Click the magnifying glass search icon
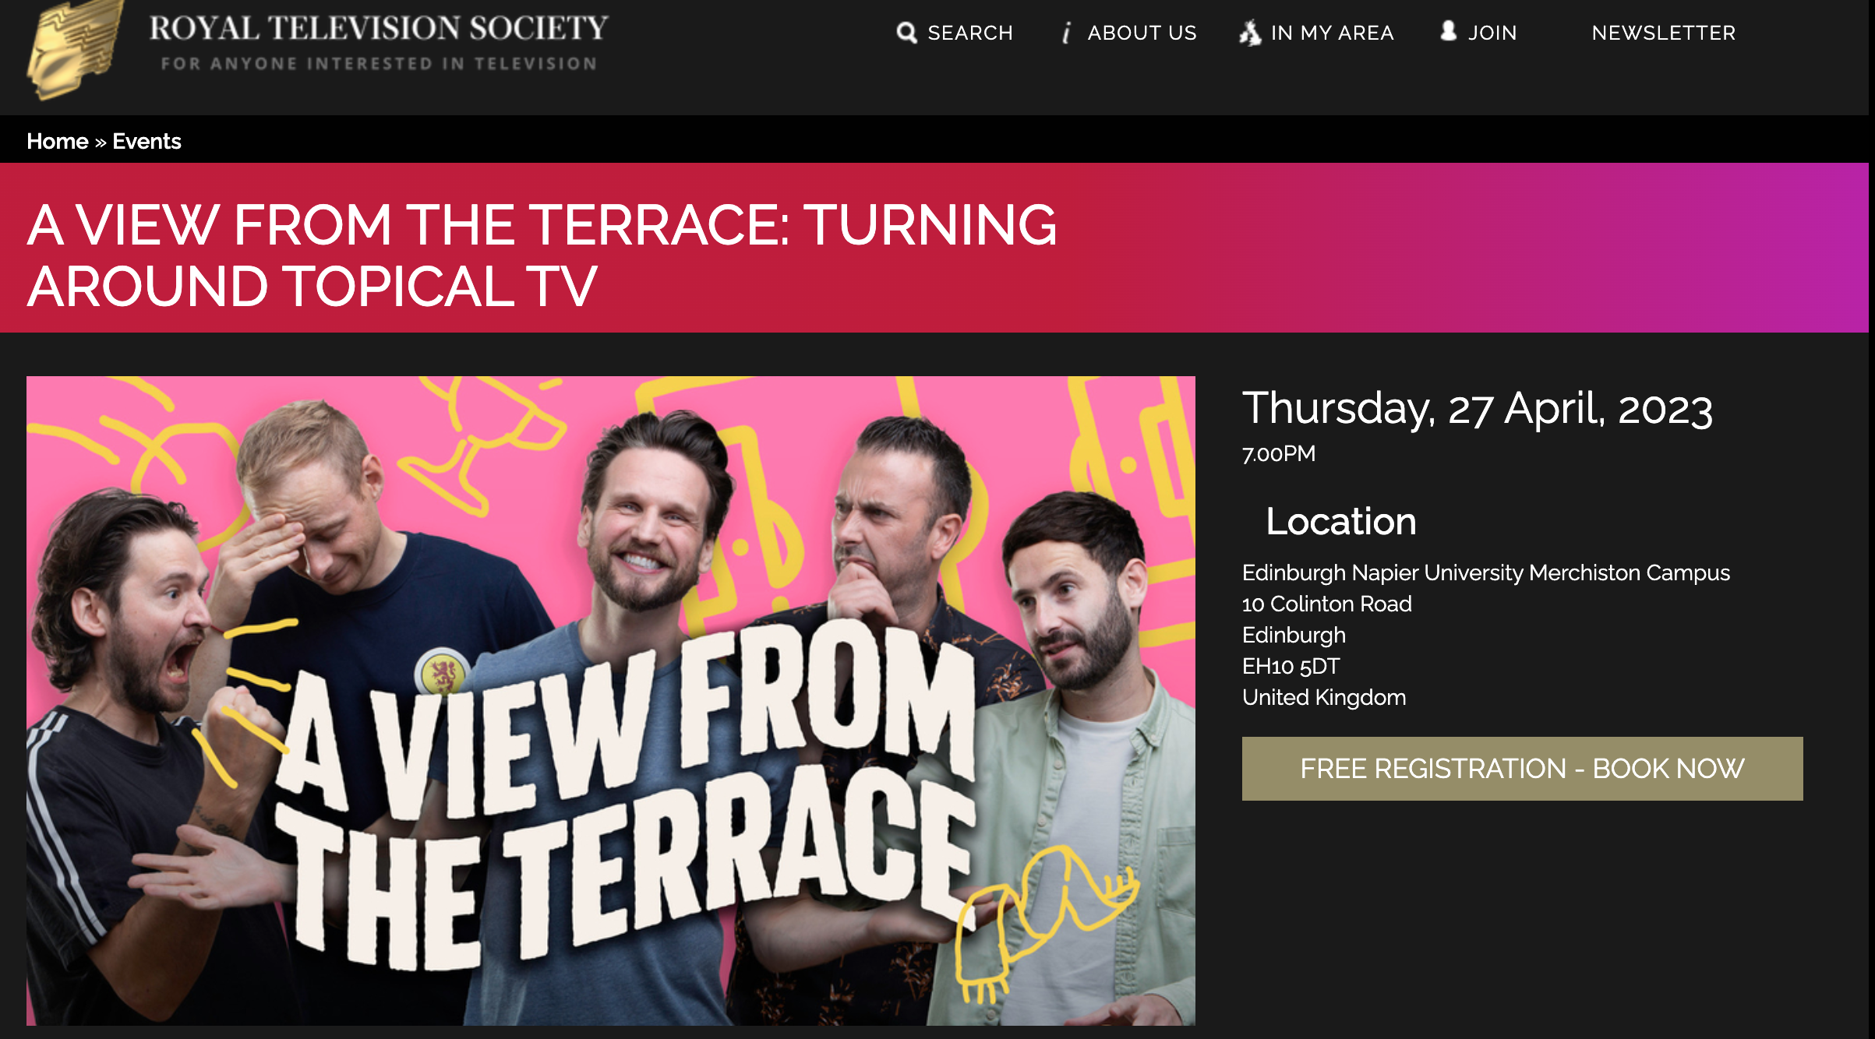Viewport: 1875px width, 1039px height. tap(906, 33)
